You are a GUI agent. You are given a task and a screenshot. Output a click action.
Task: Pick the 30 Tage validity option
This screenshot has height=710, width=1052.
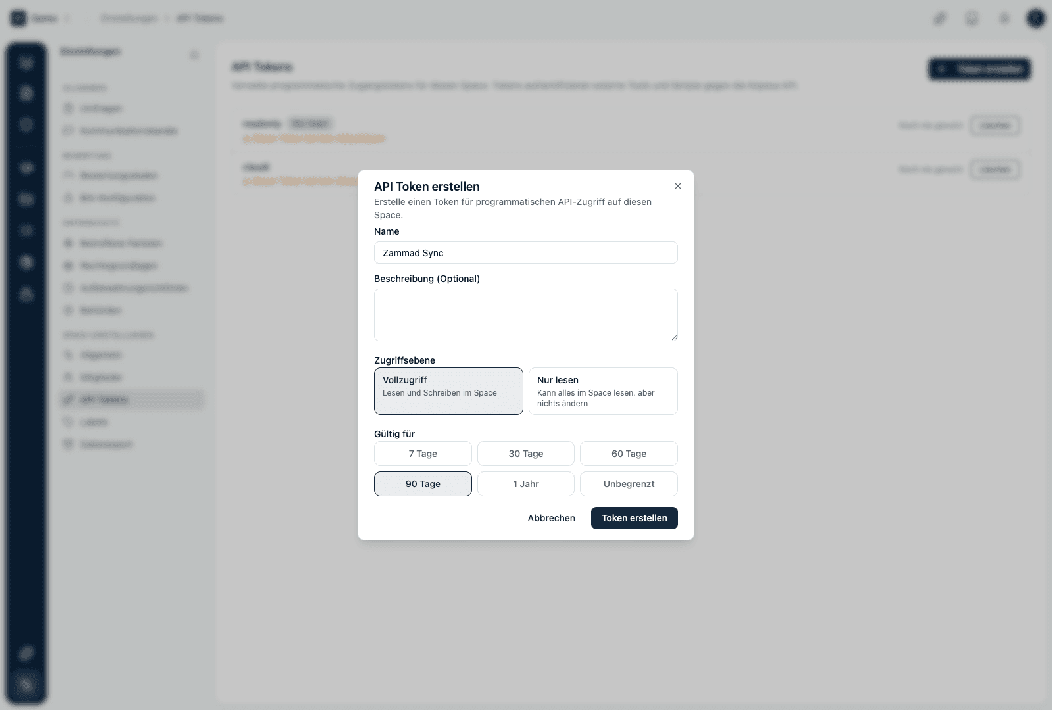point(526,454)
